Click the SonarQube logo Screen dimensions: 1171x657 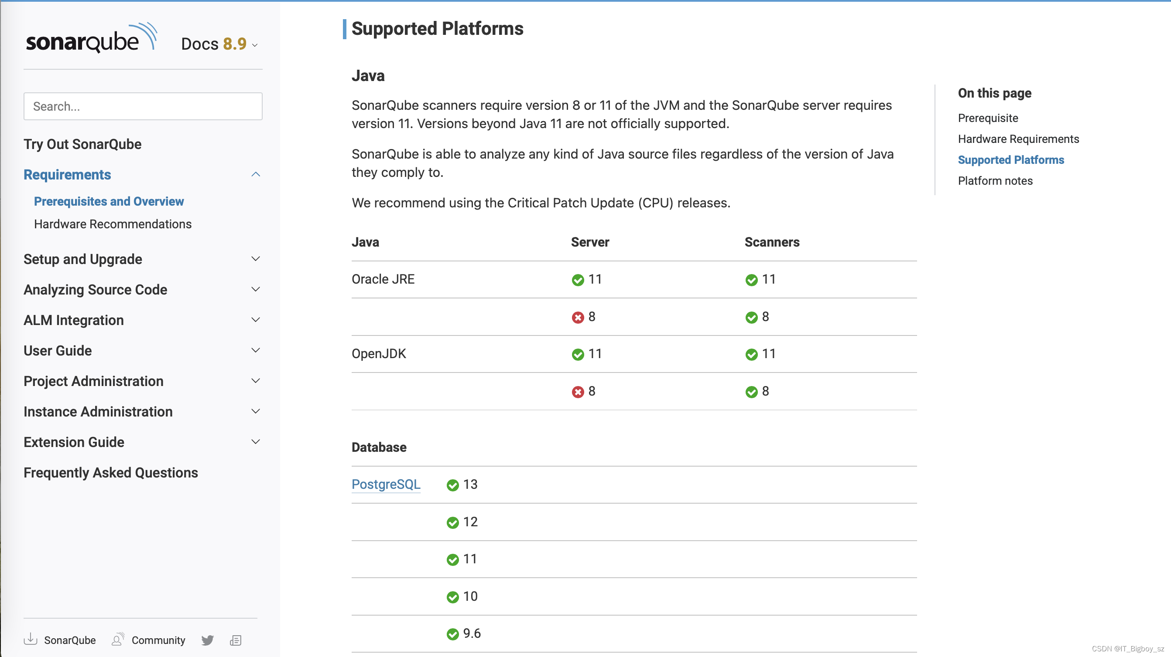tap(91, 38)
